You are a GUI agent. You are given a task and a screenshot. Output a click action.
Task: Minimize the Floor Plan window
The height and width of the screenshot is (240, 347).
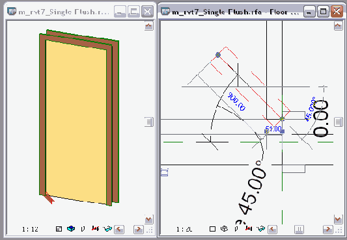coord(309,11)
